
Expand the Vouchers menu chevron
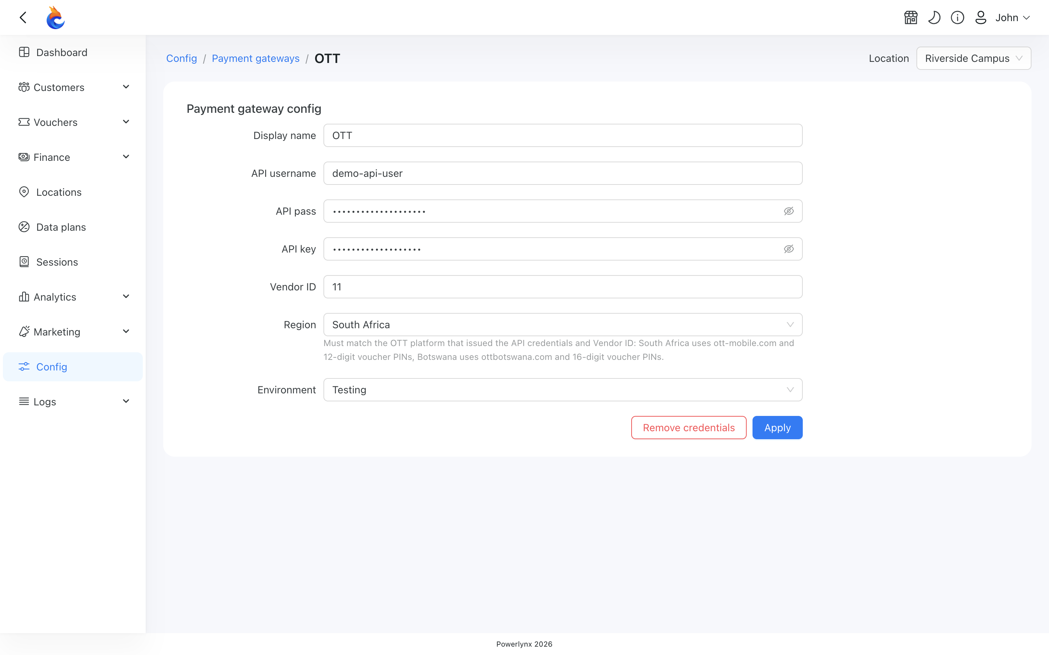point(126,122)
